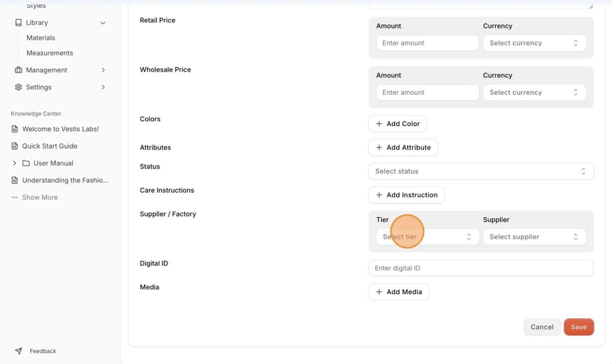The image size is (612, 364).
Task: Click the Library book icon
Action: pyautogui.click(x=18, y=22)
